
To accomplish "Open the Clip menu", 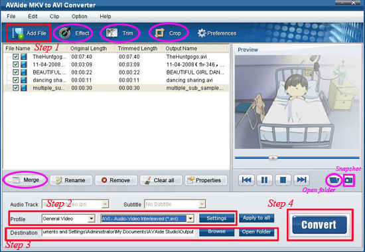I will [x=54, y=17].
